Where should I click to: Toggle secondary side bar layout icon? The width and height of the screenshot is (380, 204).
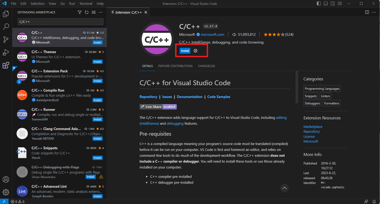click(x=333, y=4)
